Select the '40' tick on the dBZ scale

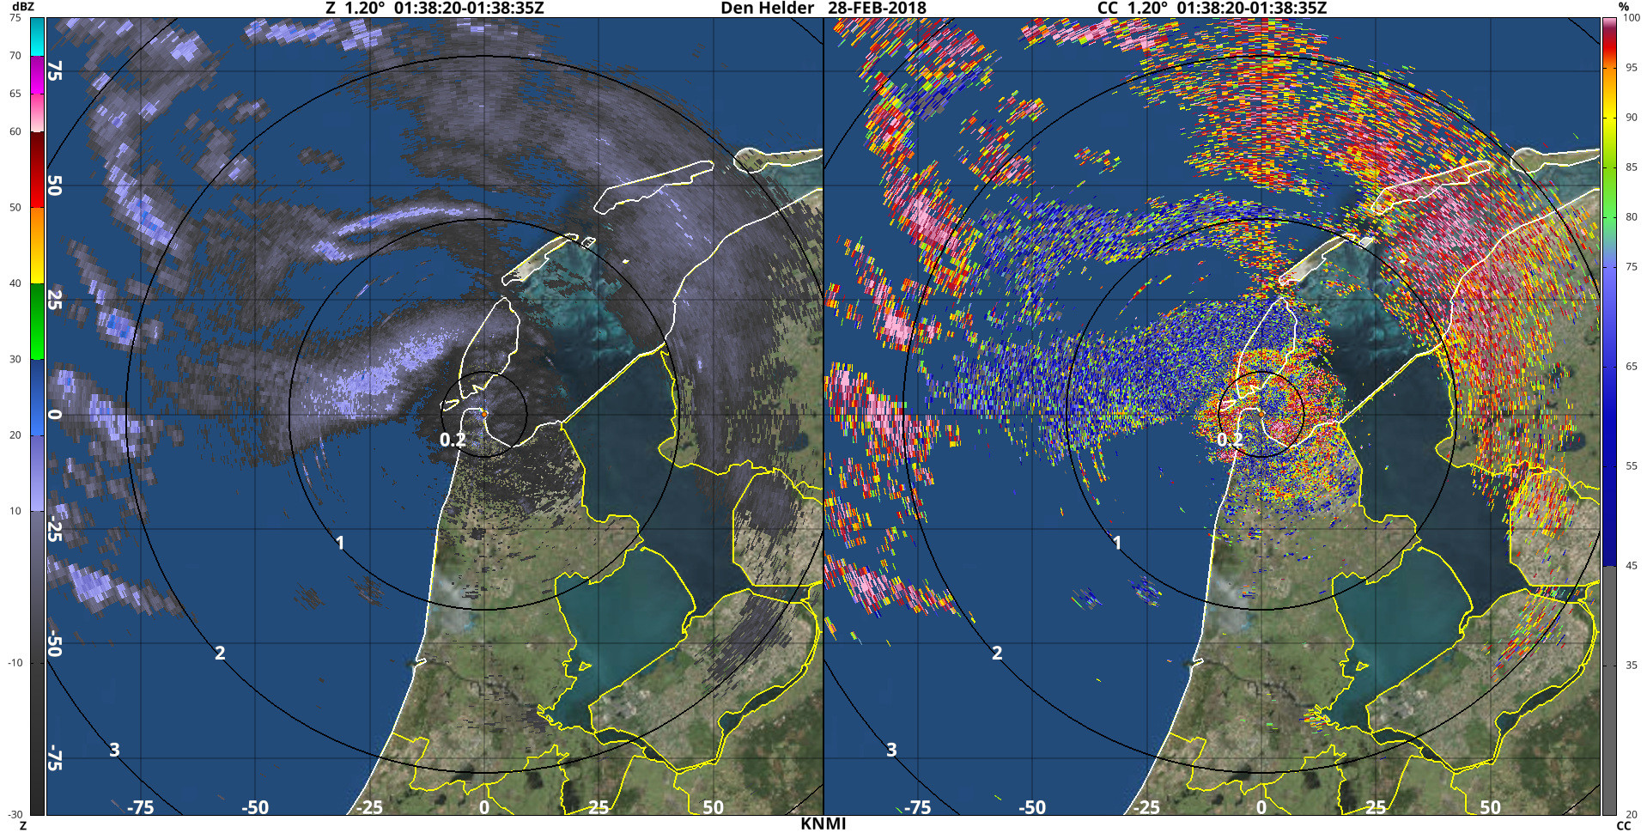15,283
